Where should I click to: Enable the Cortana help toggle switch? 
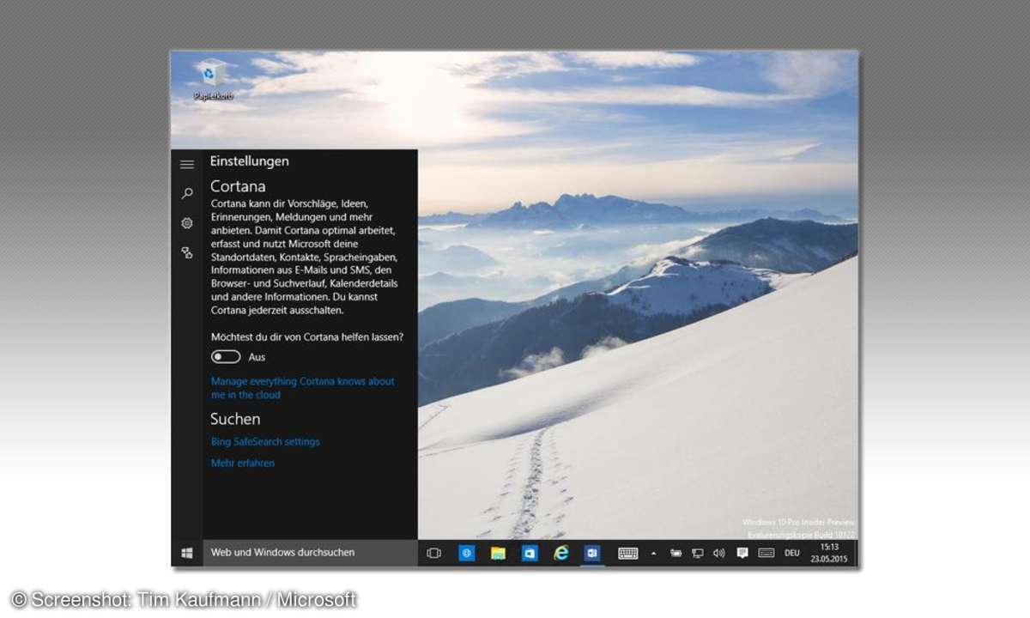tap(226, 357)
